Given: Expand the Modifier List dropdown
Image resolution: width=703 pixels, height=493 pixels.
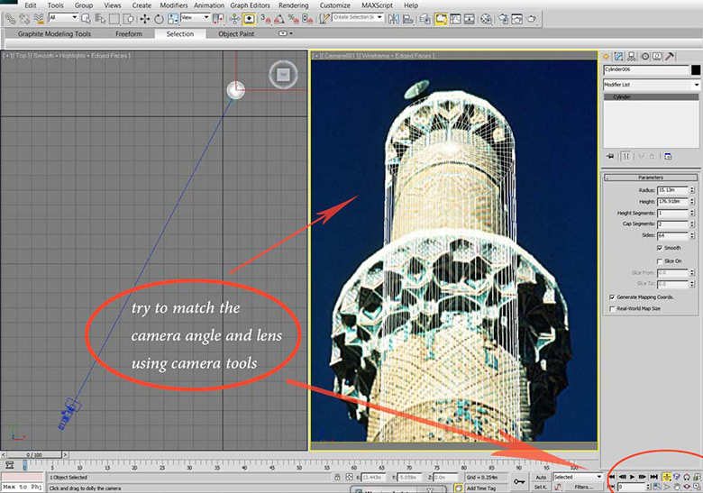Looking at the screenshot, I should (x=696, y=85).
